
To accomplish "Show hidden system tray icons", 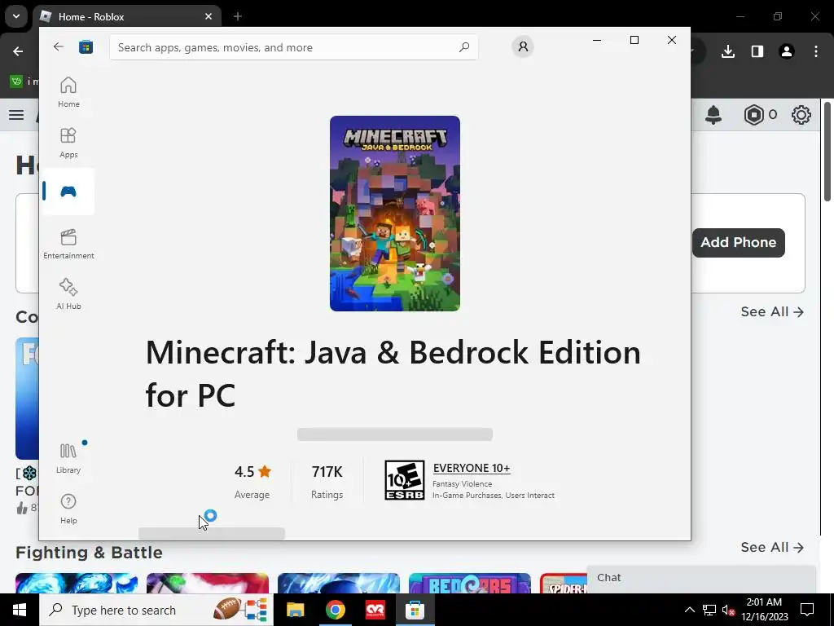I will coord(689,610).
